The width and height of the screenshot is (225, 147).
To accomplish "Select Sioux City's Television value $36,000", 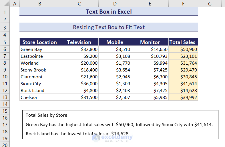I will (79, 84).
